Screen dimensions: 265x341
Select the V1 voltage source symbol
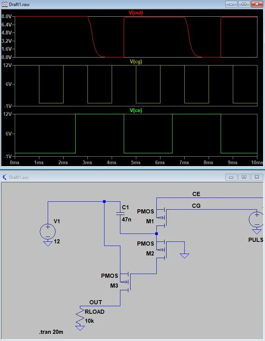(48, 231)
